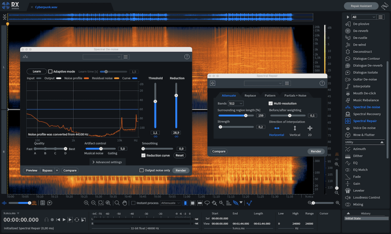Viewport: 391px width, 234px height.
Task: Click the Artifact control value field
Action: 123,149
